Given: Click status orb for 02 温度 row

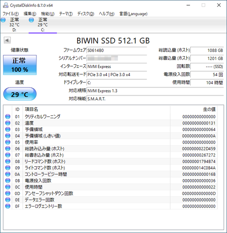Looking at the screenshot, I should (8, 123).
